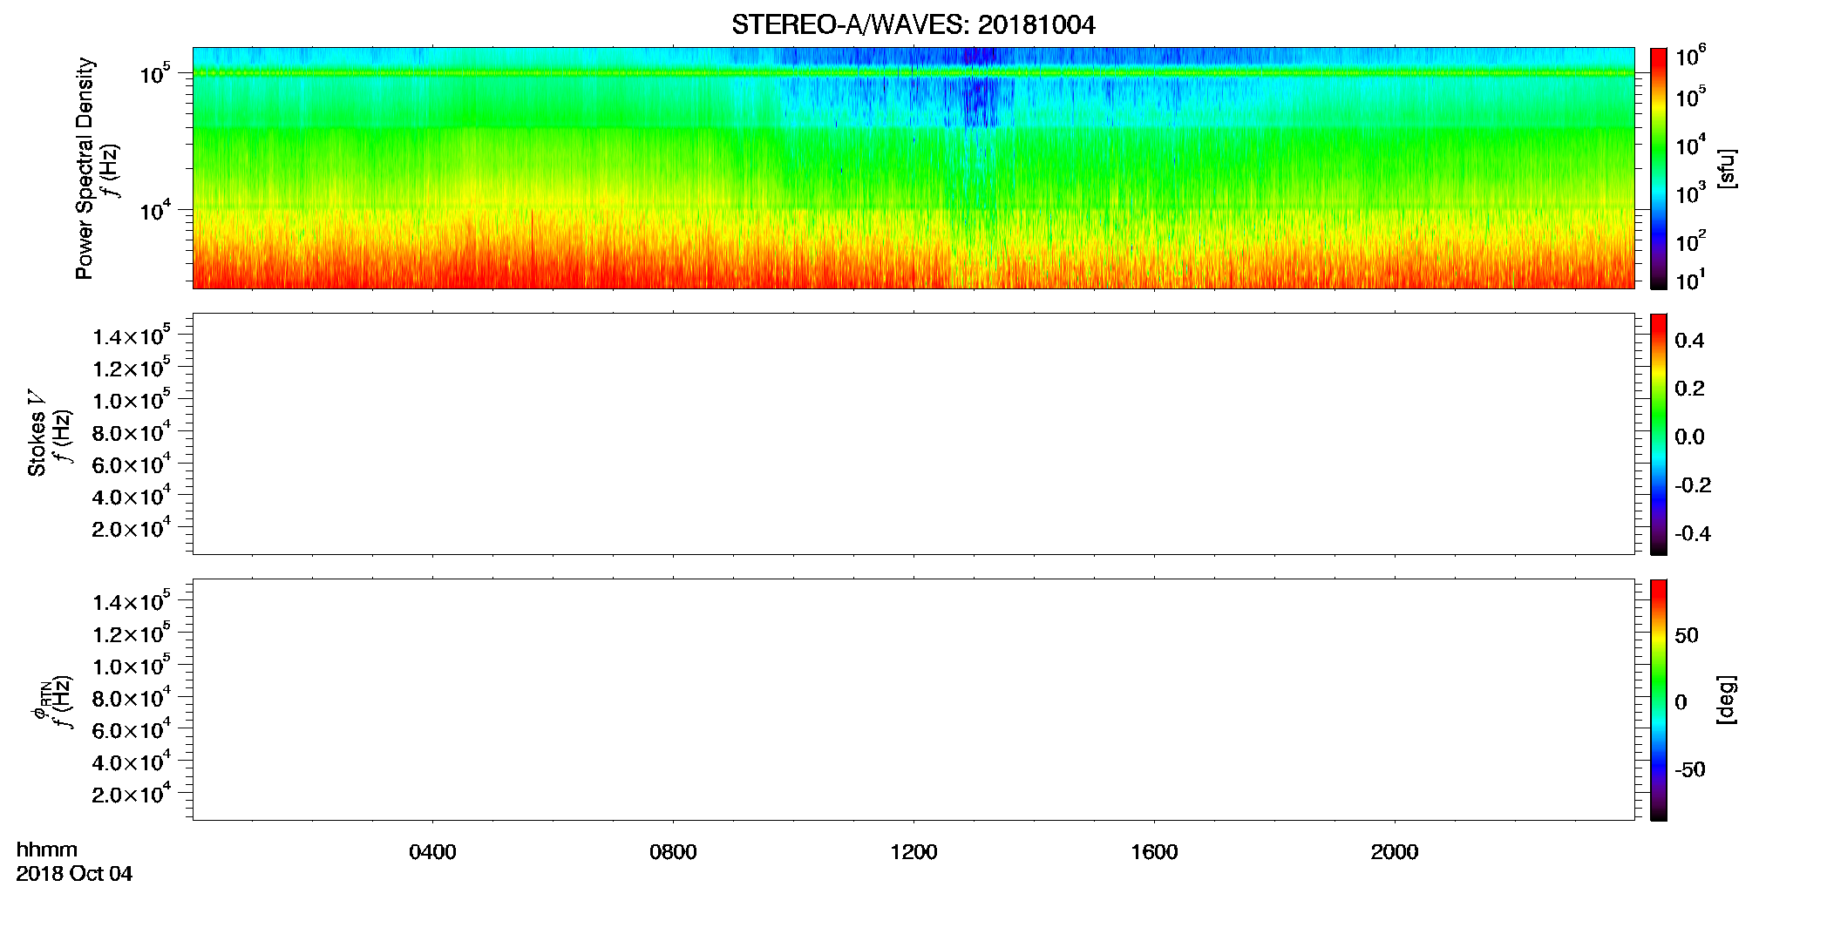Click the hhmm time format label
The image size is (1827, 941).
pyautogui.click(x=47, y=850)
